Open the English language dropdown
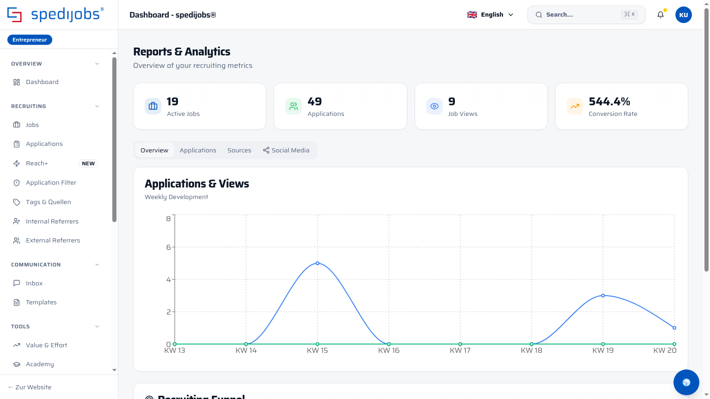The height and width of the screenshot is (399, 710). 490,15
